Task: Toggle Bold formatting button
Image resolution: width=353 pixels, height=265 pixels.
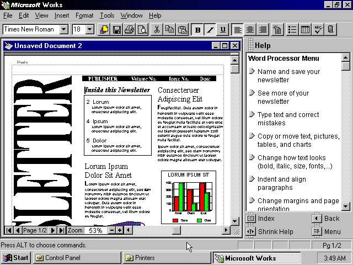Action: pos(198,29)
